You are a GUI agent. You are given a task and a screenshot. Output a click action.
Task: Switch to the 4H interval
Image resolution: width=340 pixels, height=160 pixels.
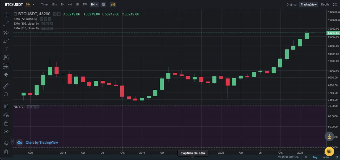pos(70,4)
